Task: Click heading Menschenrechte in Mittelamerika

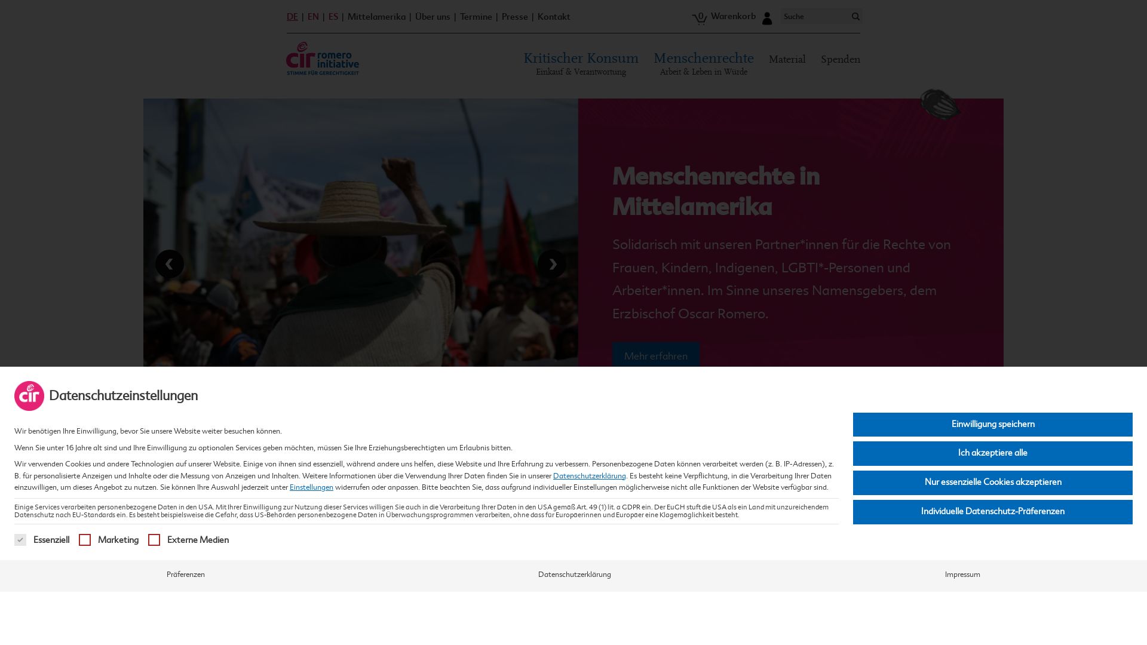Action: (x=716, y=192)
